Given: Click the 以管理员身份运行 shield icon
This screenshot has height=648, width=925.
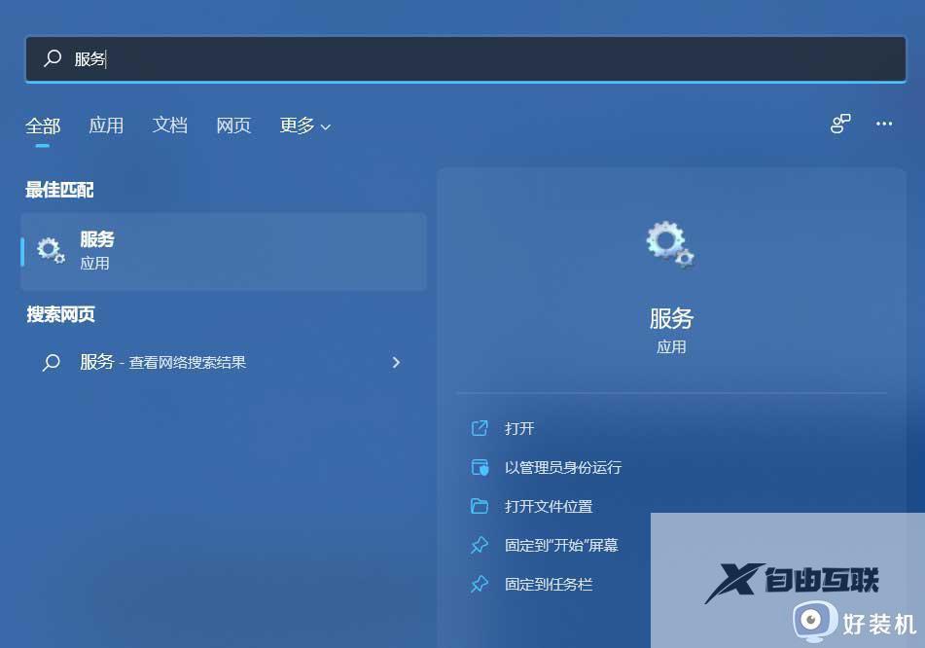Looking at the screenshot, I should (480, 467).
